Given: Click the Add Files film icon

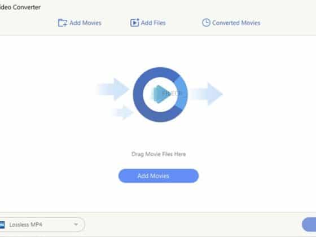Looking at the screenshot, I should (135, 23).
